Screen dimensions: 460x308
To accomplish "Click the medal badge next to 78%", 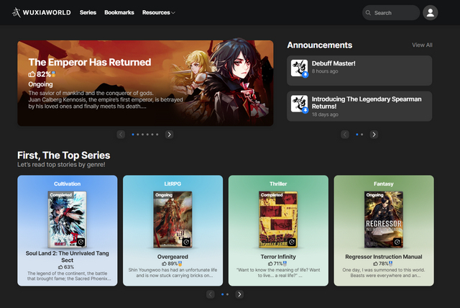I will coord(390,263).
